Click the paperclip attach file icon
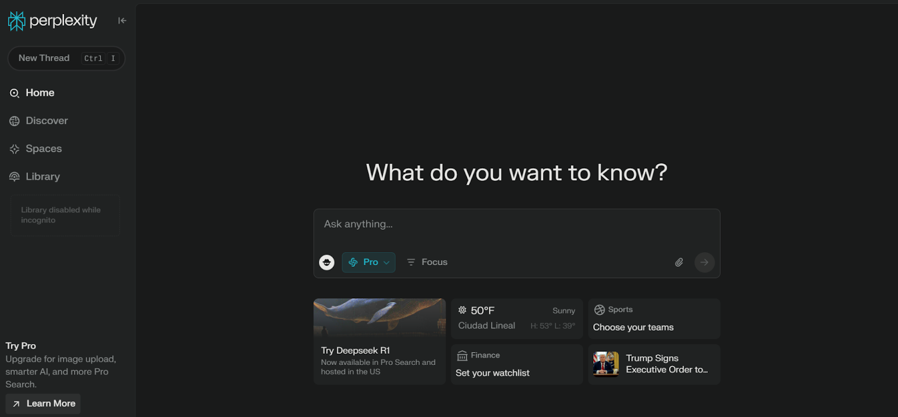898x417 pixels. (679, 262)
